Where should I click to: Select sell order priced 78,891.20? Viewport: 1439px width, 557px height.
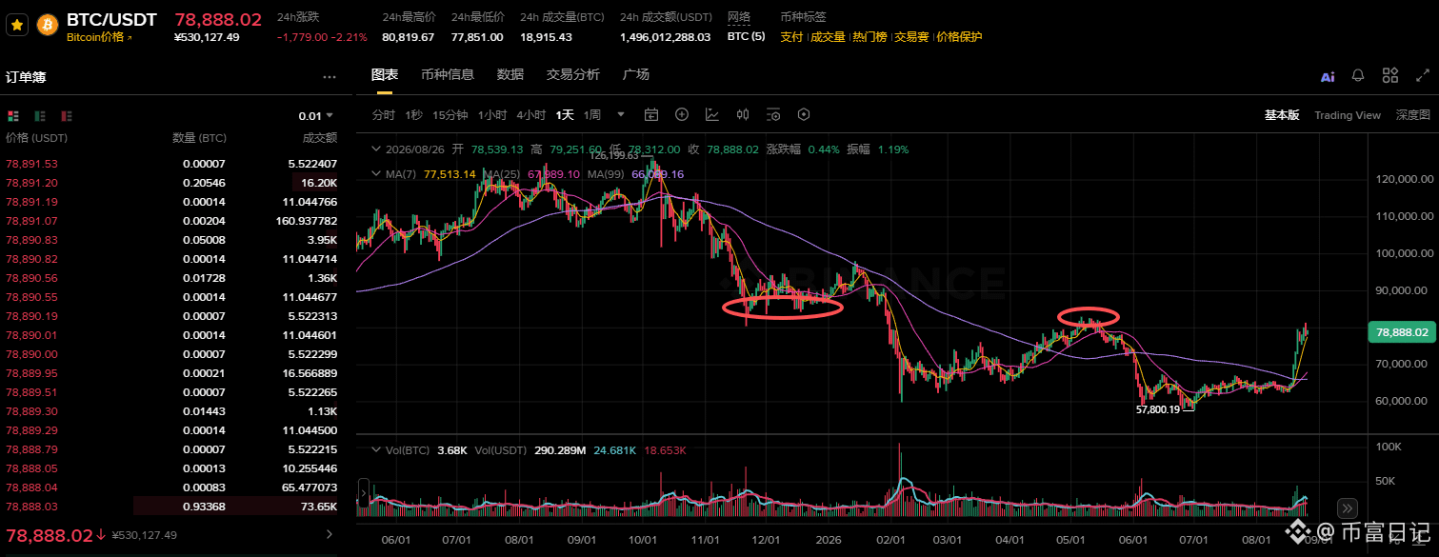[173, 183]
